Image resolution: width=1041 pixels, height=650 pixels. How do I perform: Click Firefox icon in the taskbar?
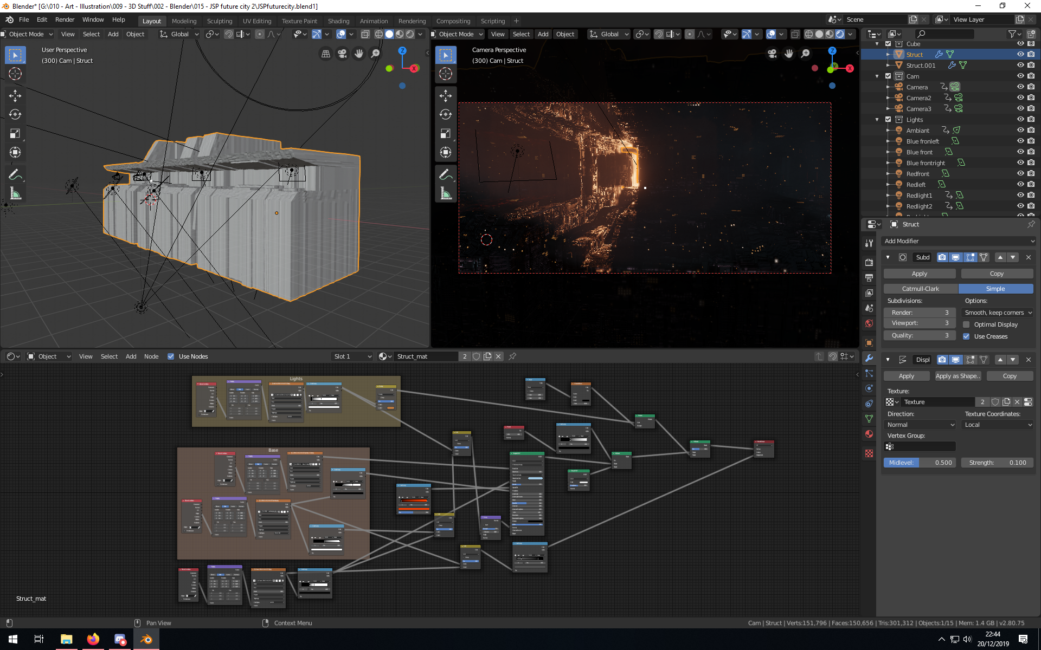click(93, 639)
